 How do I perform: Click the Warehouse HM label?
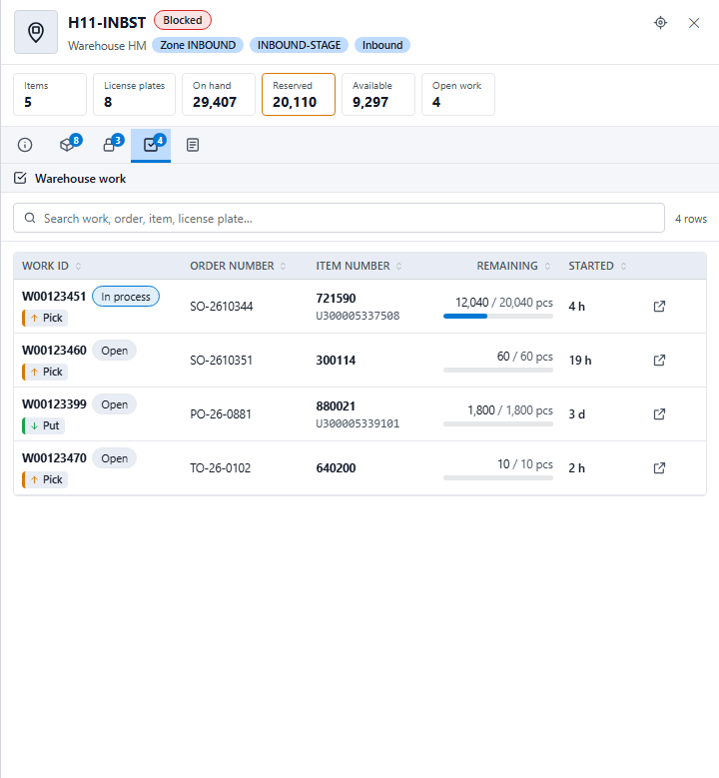tap(107, 46)
